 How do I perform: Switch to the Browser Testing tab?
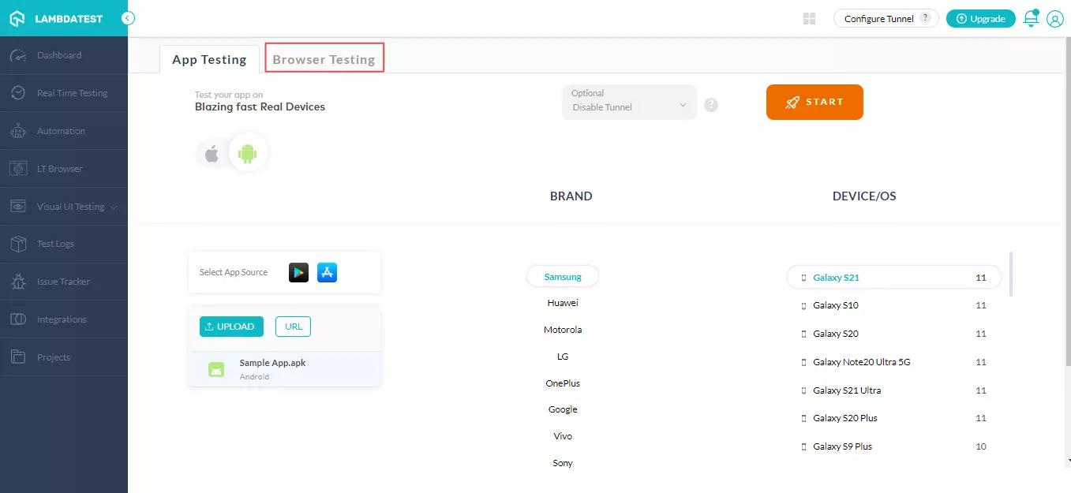point(324,59)
